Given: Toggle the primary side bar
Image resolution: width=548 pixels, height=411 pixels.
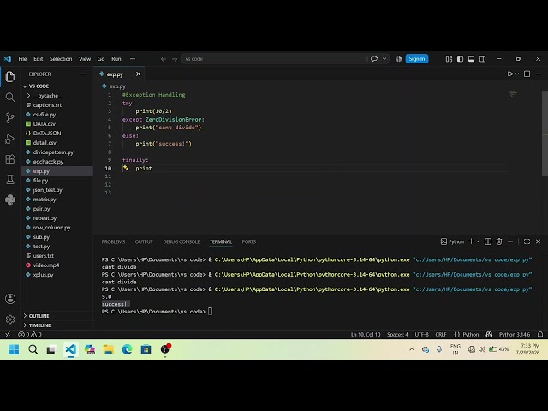Looking at the screenshot, I should (x=461, y=59).
